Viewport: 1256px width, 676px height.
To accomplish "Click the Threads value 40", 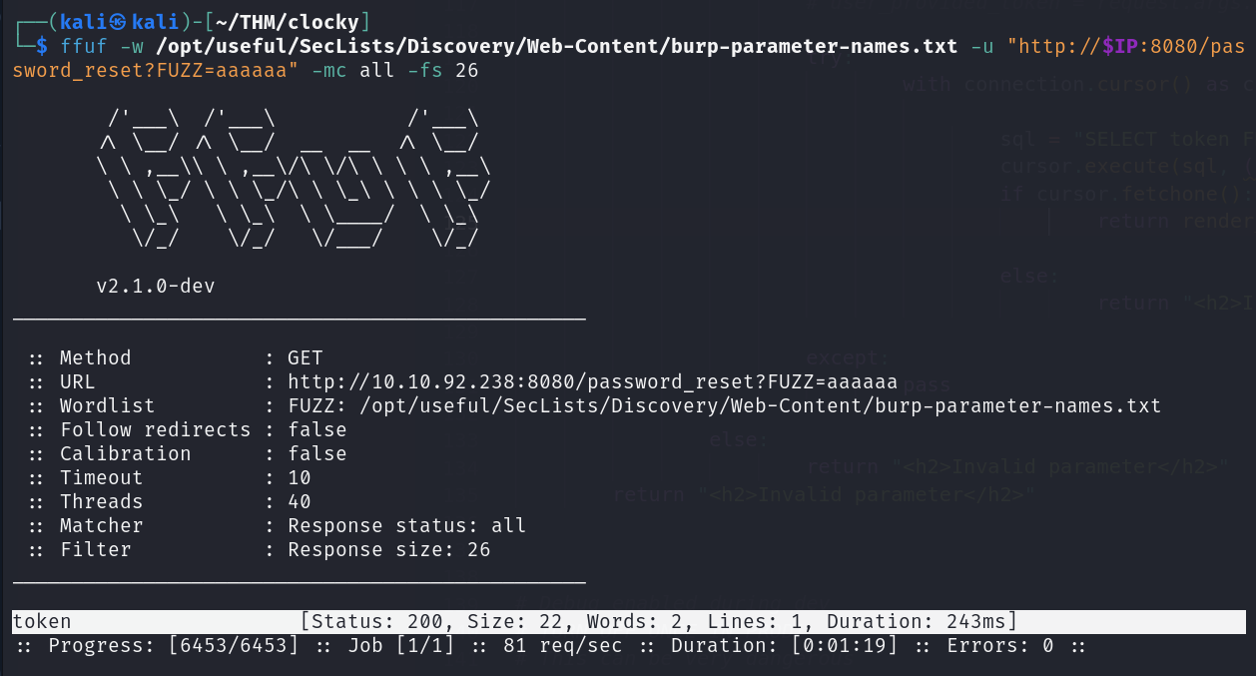I will [x=300, y=501].
